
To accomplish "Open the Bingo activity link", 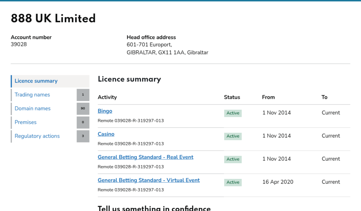I will click(x=105, y=111).
